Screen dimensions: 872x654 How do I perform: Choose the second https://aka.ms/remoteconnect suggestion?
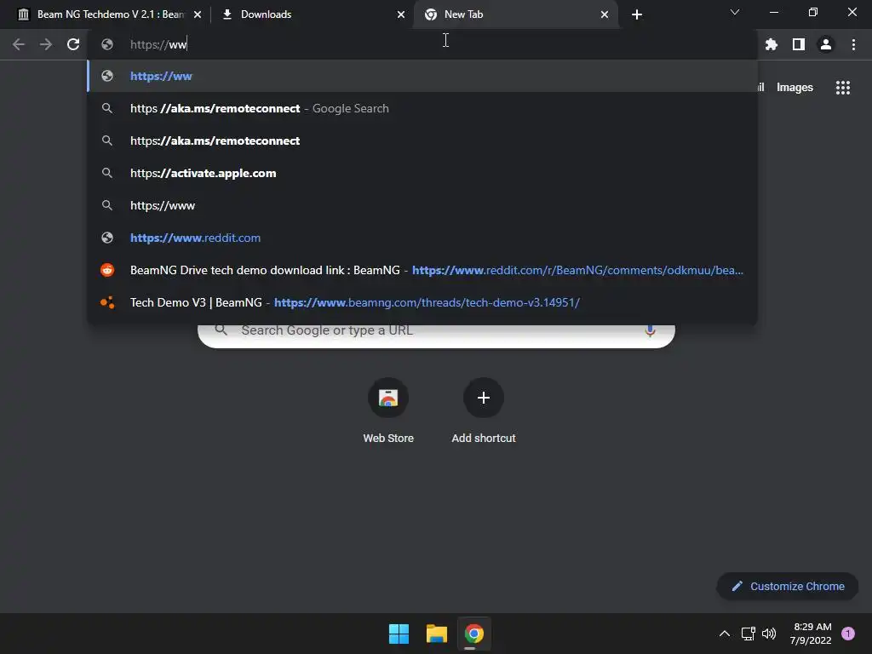[x=422, y=141]
